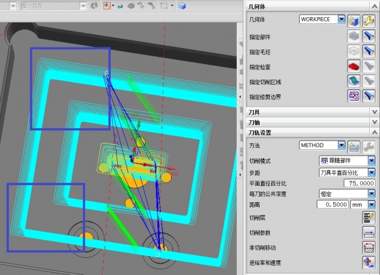Open the cutting parameters (切削参数) dialog
Viewport: 380px width, 275px height.
[369, 233]
